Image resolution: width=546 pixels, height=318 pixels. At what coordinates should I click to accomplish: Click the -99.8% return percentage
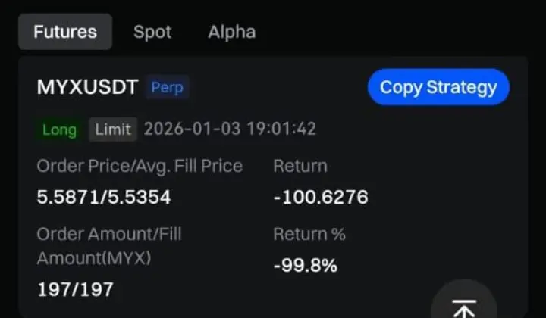coord(306,266)
